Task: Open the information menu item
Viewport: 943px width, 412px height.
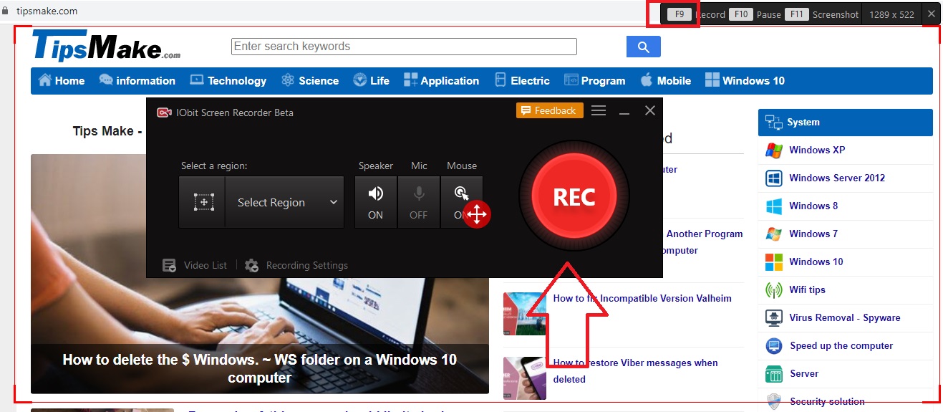Action: pos(137,80)
